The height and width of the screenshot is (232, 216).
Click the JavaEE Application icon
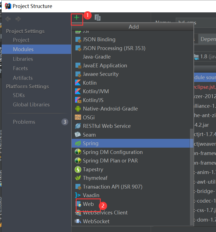(78, 65)
